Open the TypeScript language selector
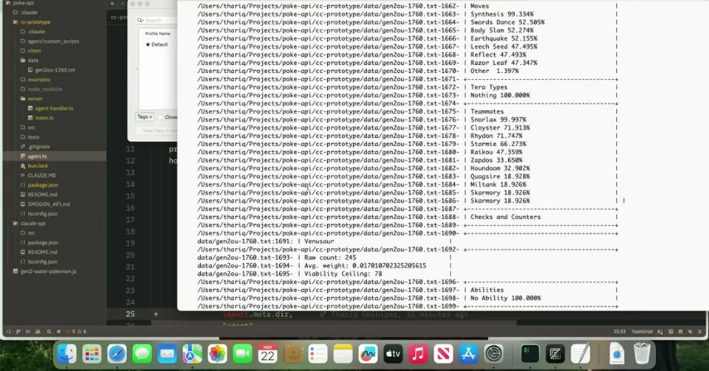Screen dimensions: 709x371 [x=642, y=331]
